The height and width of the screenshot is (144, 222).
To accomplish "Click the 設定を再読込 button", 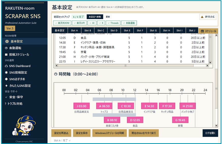I will pos(61,133).
